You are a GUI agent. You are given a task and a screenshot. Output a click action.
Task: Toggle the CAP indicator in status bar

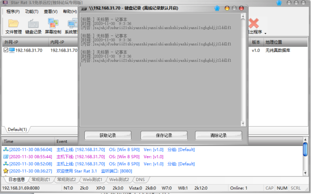269,188
